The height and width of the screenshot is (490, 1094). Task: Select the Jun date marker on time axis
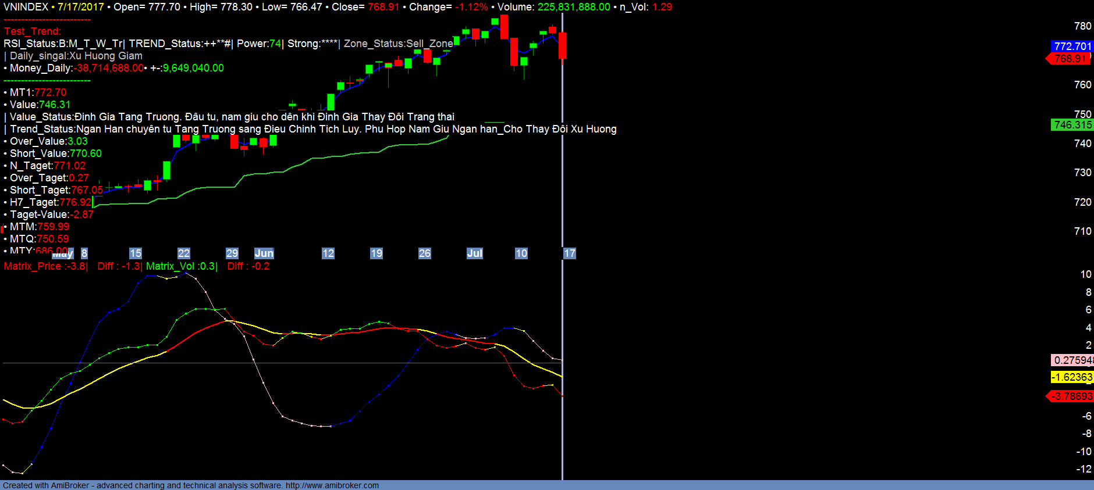(x=264, y=253)
